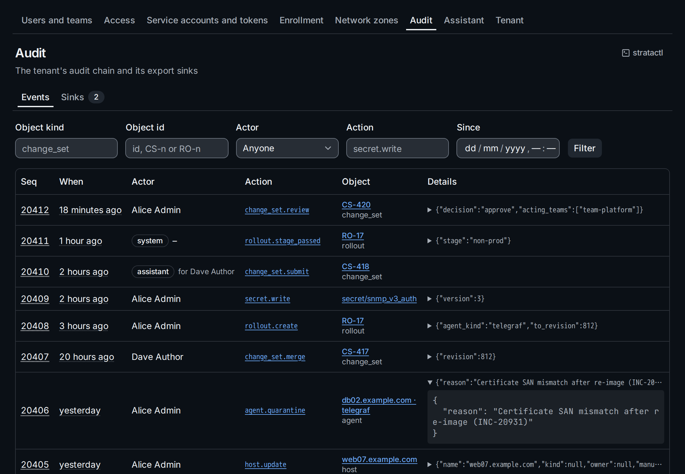Open the Enrollment tab
The image size is (685, 474).
(x=301, y=20)
